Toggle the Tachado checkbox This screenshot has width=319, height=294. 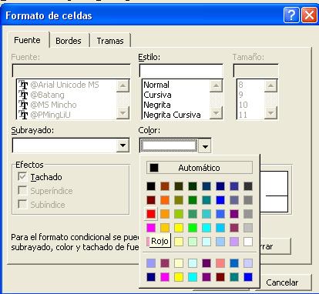point(22,177)
